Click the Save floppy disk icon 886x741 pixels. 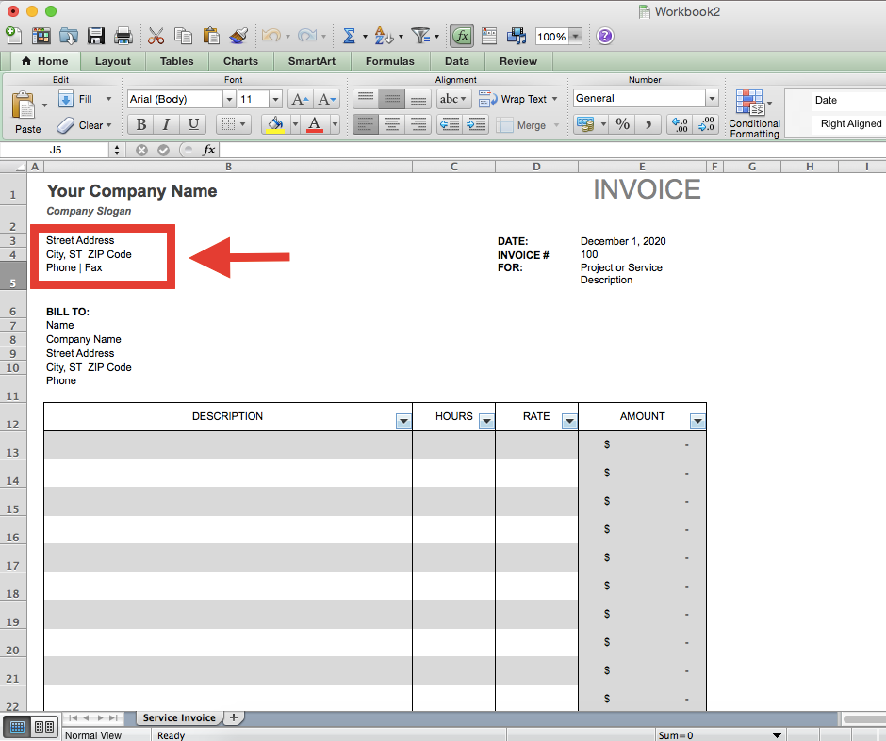click(x=96, y=36)
